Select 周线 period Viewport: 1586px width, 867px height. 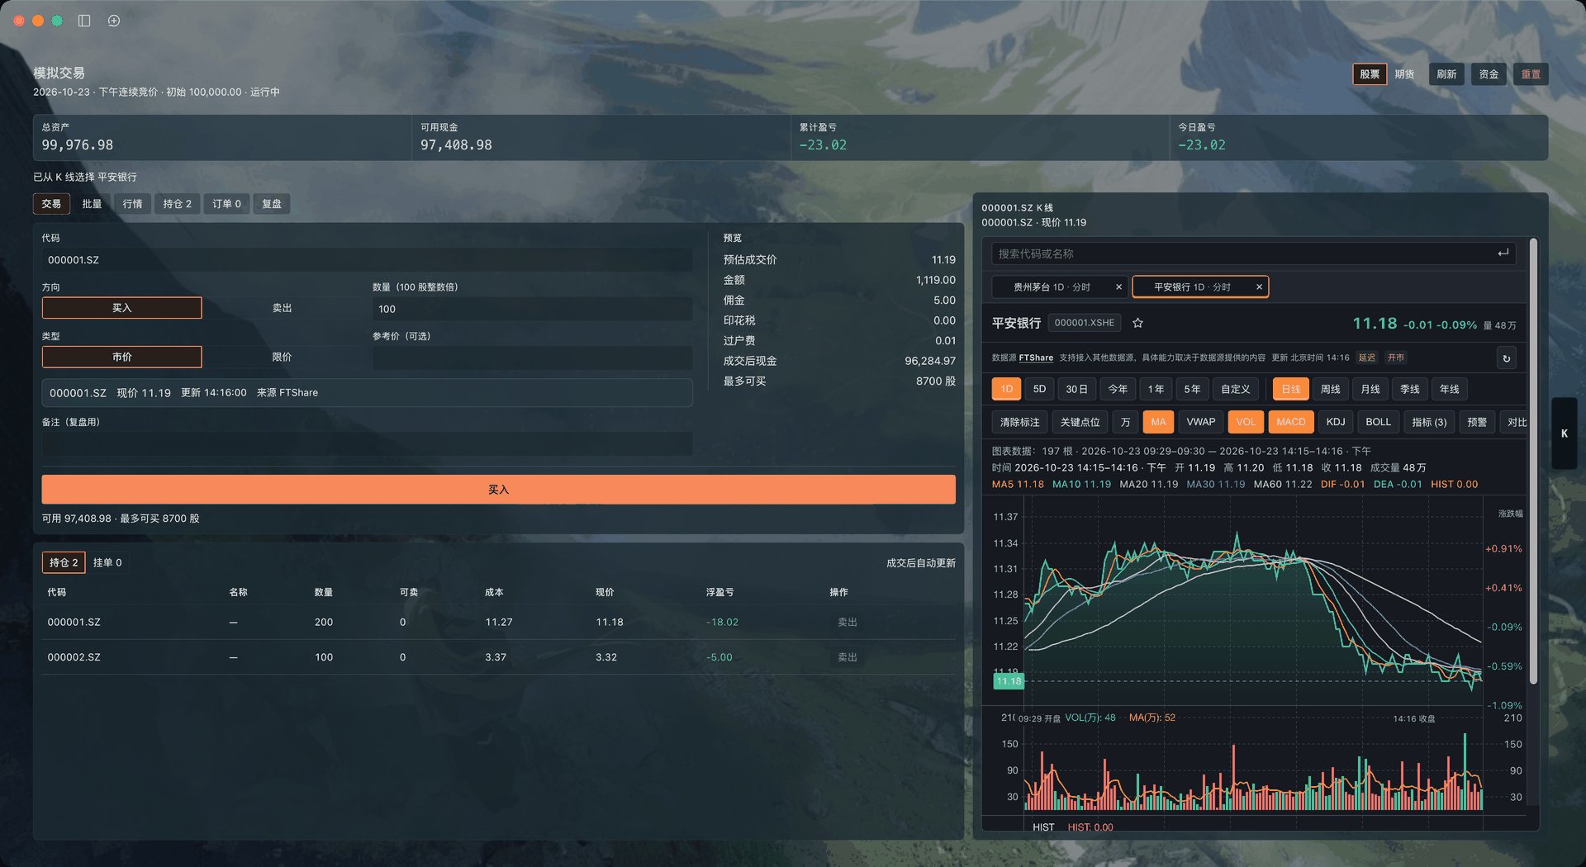click(x=1330, y=389)
